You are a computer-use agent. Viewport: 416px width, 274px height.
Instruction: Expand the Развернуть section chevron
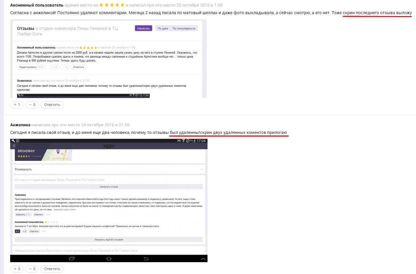tap(202, 169)
